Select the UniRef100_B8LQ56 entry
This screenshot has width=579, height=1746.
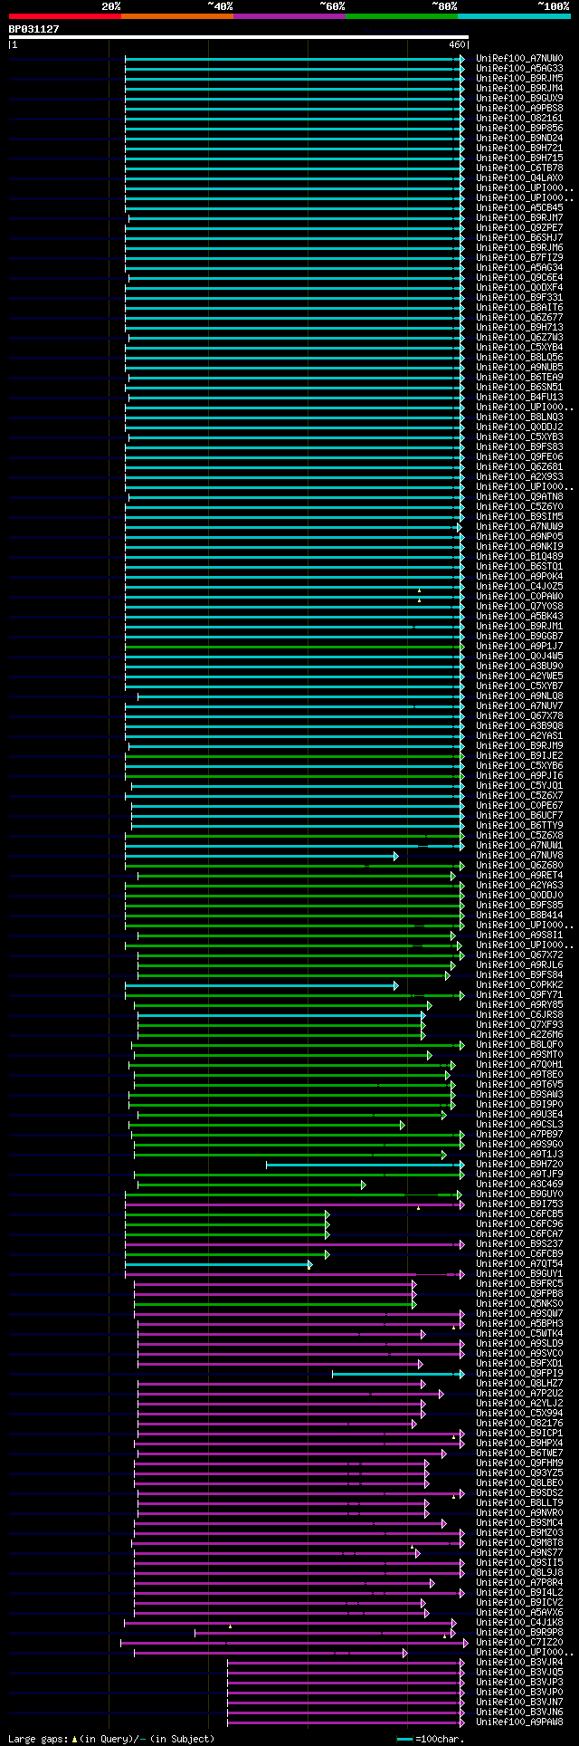519,357
